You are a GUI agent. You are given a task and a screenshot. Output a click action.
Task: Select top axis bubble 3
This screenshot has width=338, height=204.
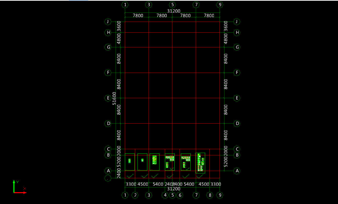click(x=149, y=5)
